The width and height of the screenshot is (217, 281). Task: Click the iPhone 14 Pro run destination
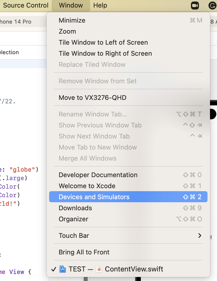pyautogui.click(x=16, y=22)
